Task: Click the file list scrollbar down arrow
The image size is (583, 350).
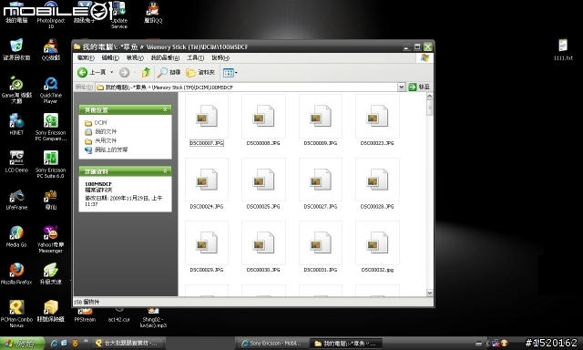Action: tap(429, 293)
